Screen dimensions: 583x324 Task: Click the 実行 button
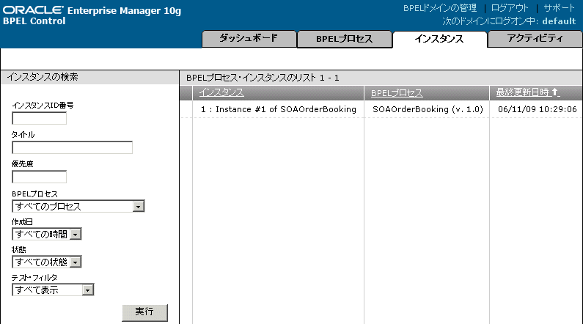pos(144,312)
